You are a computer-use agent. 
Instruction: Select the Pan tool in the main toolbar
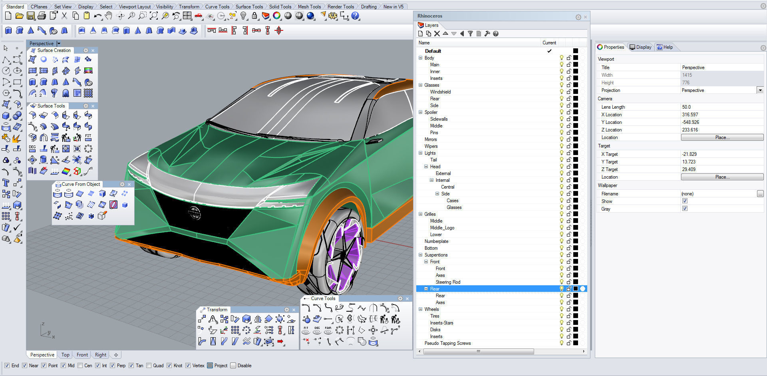108,16
